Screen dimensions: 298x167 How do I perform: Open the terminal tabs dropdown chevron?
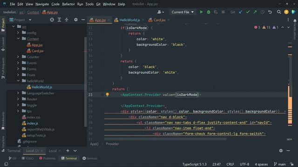coord(75,150)
